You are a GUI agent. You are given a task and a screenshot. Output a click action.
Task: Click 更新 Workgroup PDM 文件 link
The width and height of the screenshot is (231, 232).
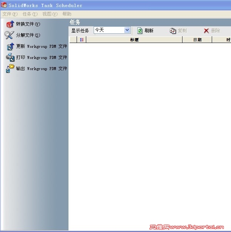[41, 46]
